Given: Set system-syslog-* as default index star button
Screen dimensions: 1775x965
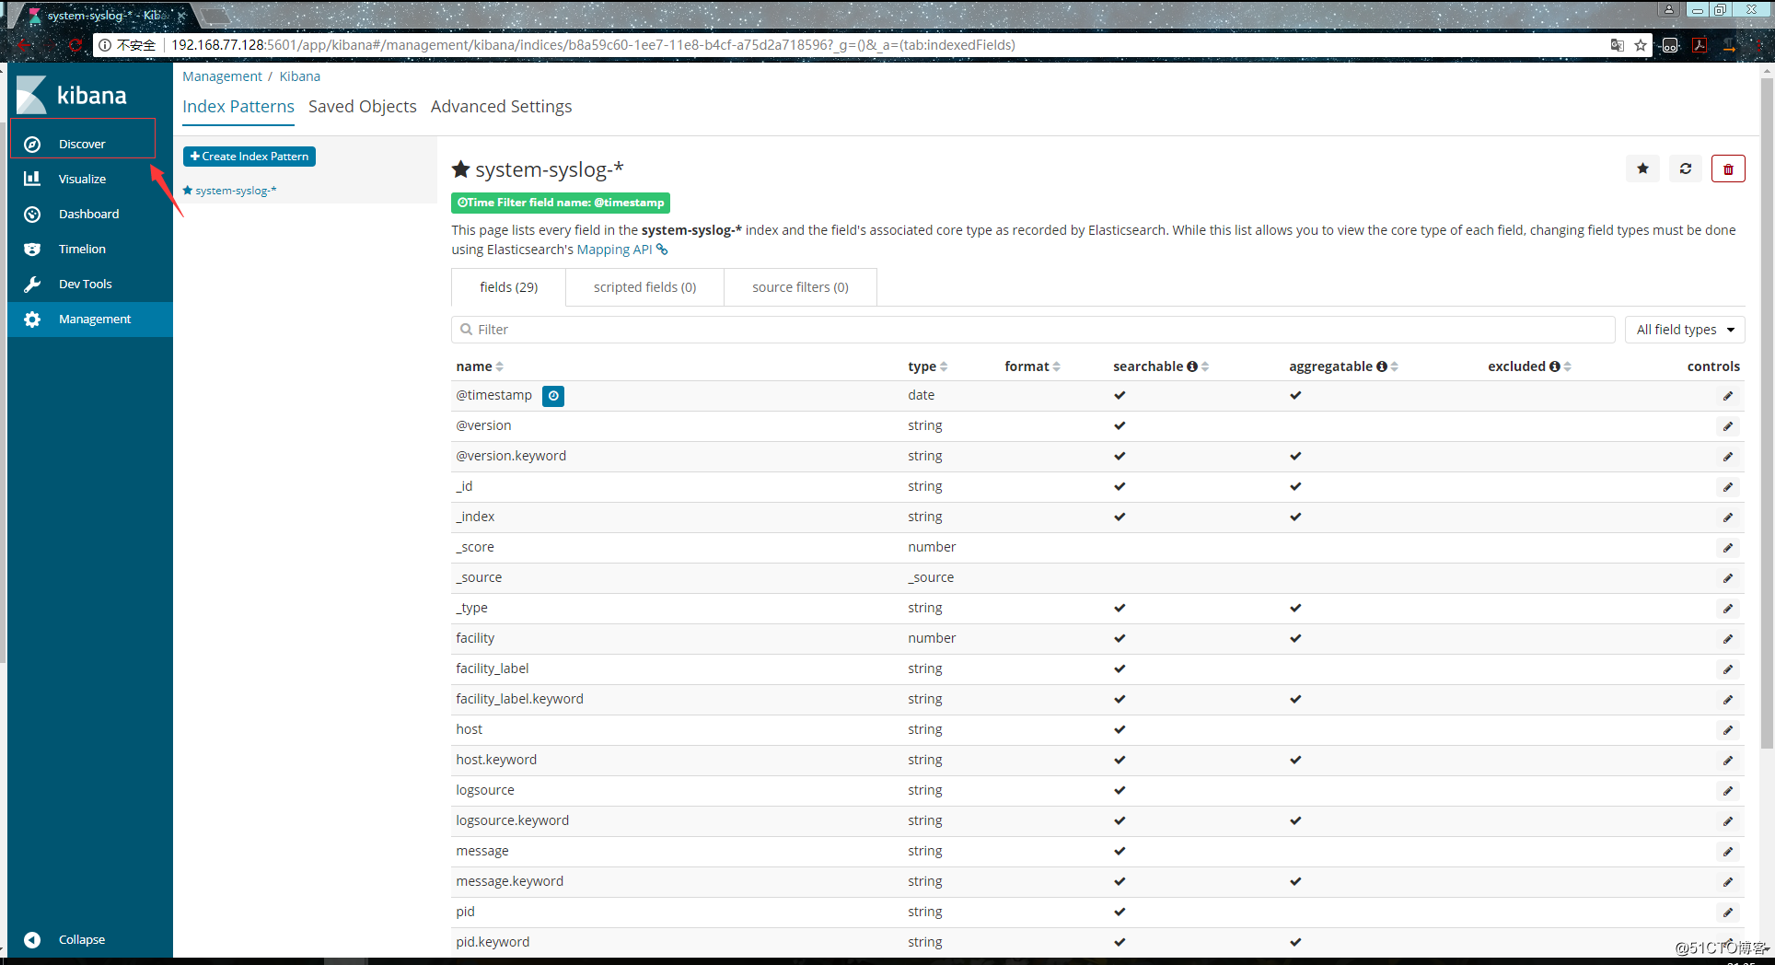Looking at the screenshot, I should point(1642,169).
